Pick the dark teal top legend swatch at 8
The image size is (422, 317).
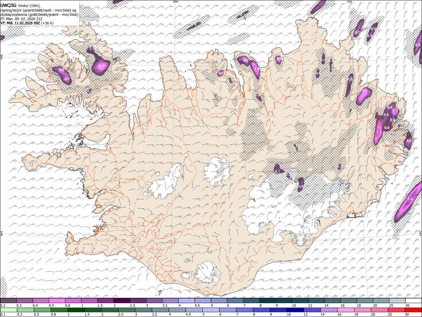tap(267, 300)
